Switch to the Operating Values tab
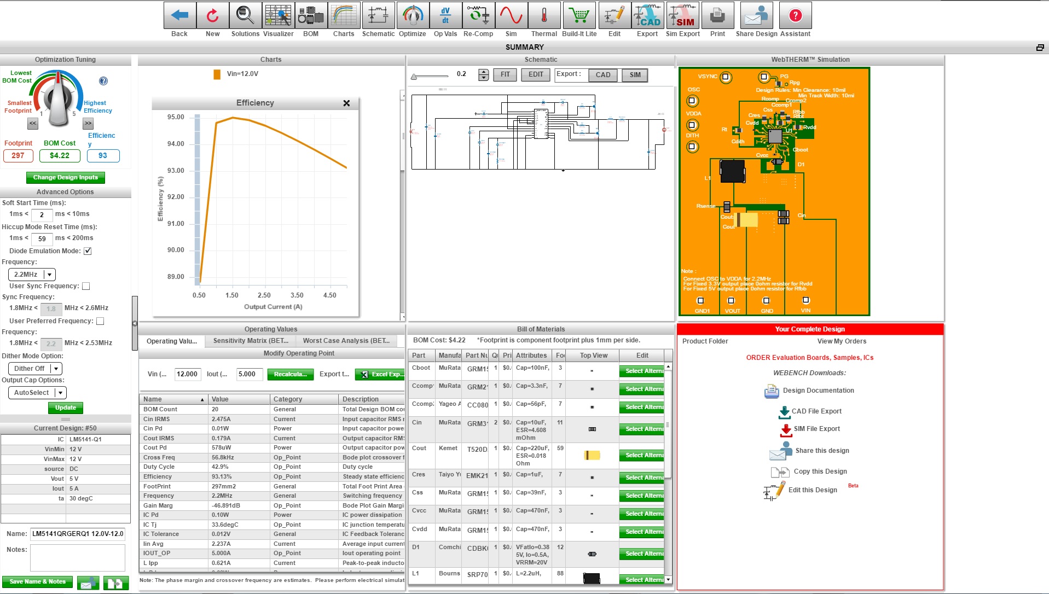 pyautogui.click(x=172, y=341)
